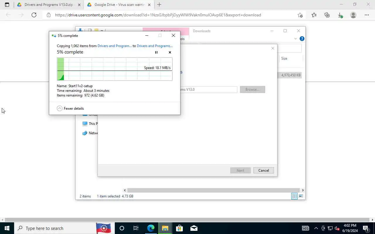Click the destination path field ending in V13.0

[209, 90]
